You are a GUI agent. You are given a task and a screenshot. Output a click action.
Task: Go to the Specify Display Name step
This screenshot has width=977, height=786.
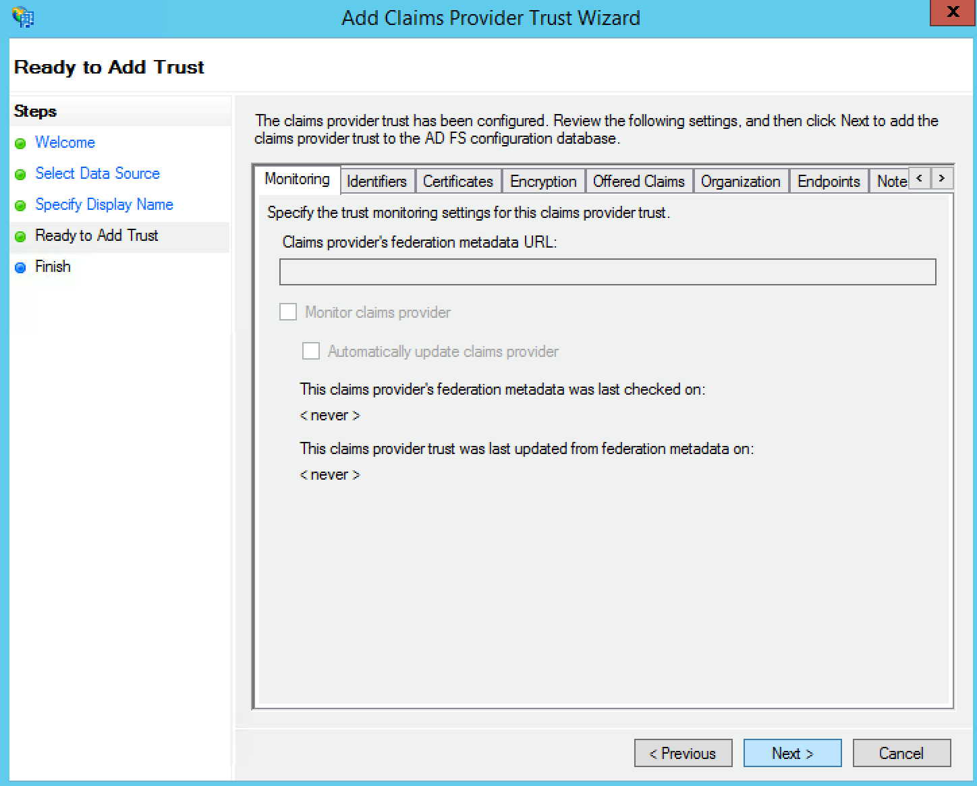click(104, 204)
